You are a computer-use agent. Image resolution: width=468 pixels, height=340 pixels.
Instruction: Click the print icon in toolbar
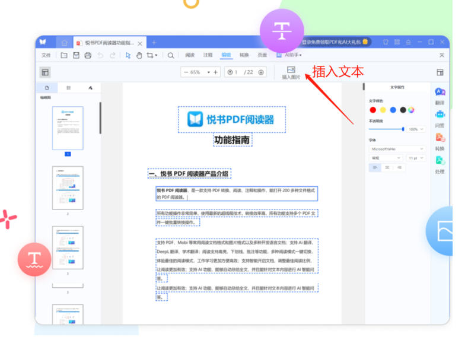tap(88, 55)
